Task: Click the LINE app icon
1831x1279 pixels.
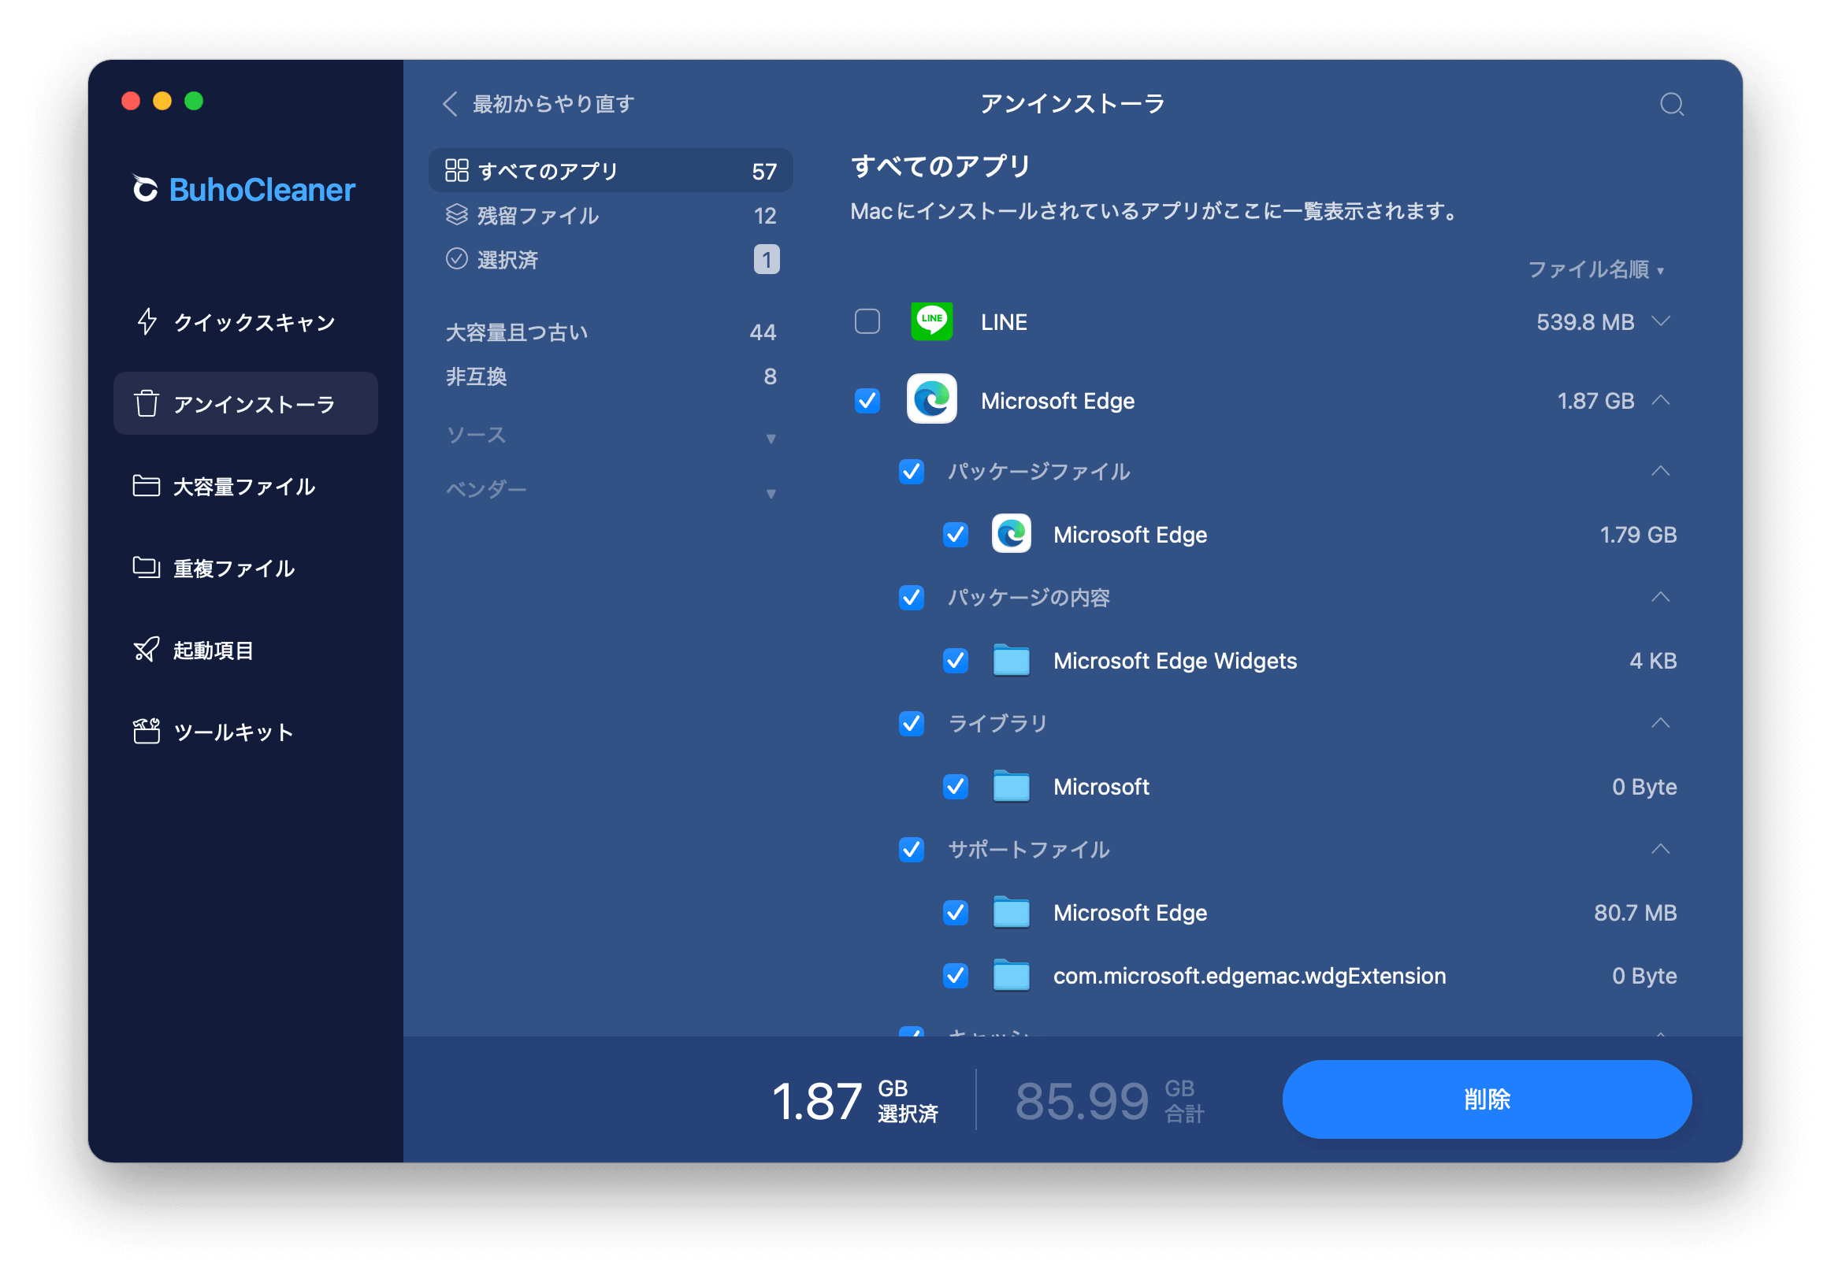Action: point(931,321)
